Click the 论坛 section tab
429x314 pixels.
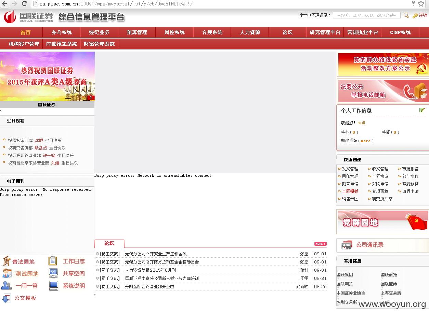109,243
